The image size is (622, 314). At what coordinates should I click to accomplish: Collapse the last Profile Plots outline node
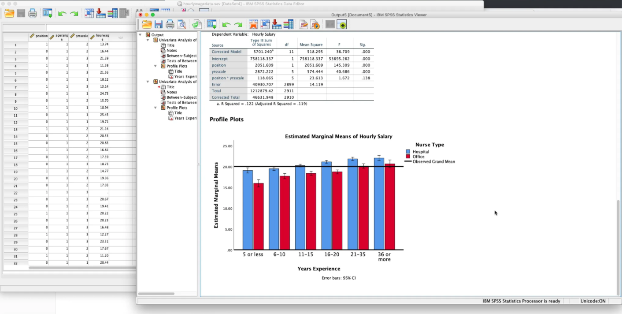[x=156, y=108]
